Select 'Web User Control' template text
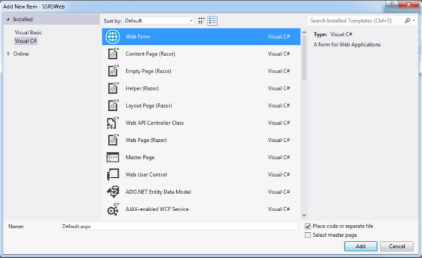Viewport: 422px width, 258px height. click(x=146, y=174)
